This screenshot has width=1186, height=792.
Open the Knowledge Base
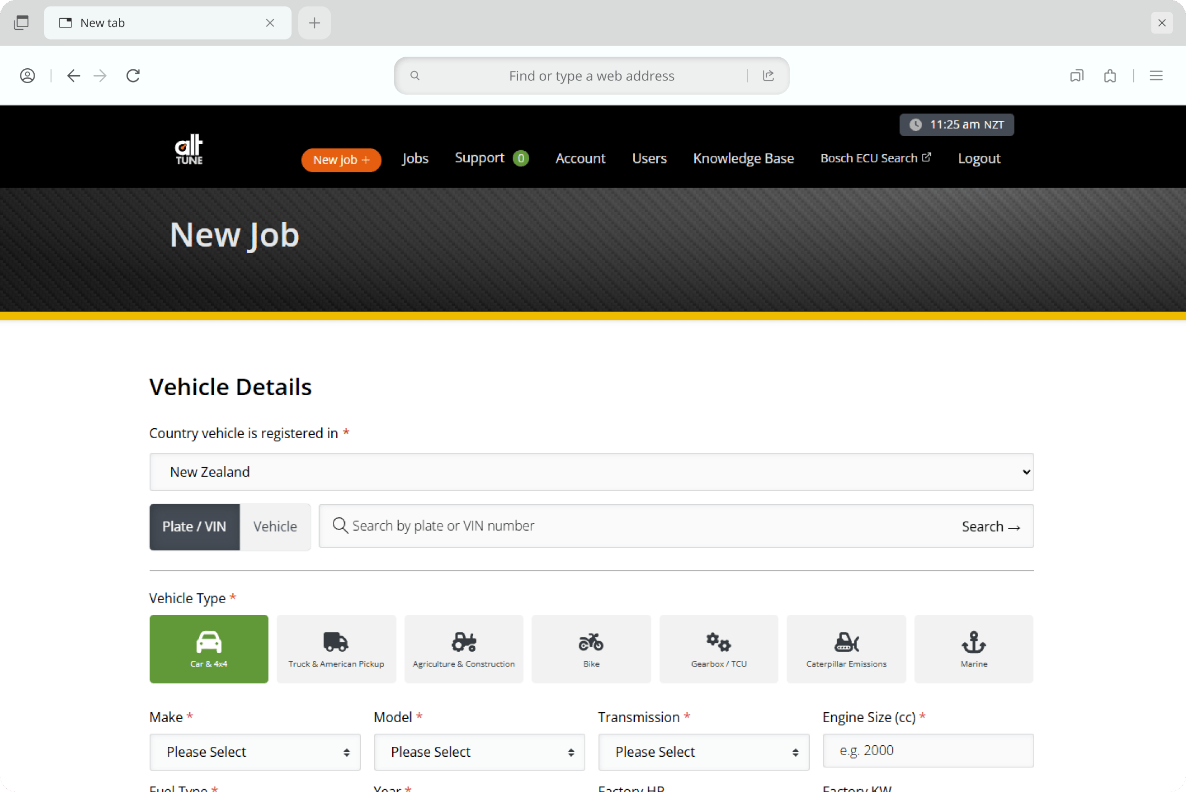[743, 159]
